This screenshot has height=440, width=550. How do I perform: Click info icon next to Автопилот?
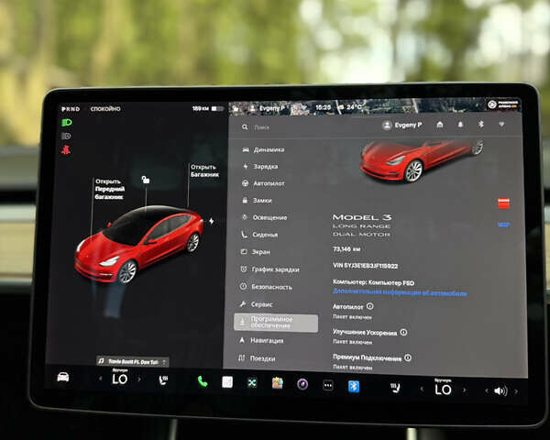tap(370, 306)
